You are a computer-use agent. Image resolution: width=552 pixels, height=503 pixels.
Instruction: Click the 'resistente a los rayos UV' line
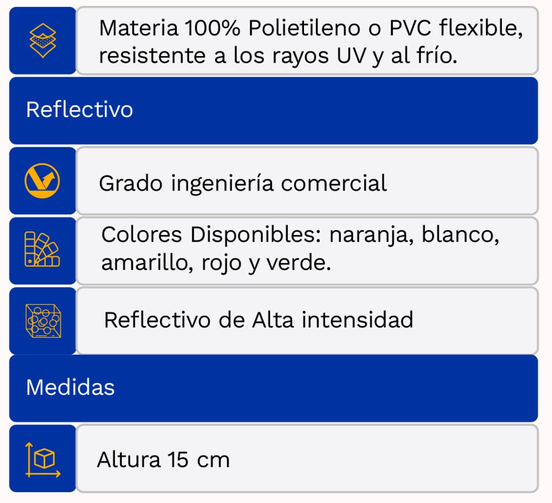point(278,56)
